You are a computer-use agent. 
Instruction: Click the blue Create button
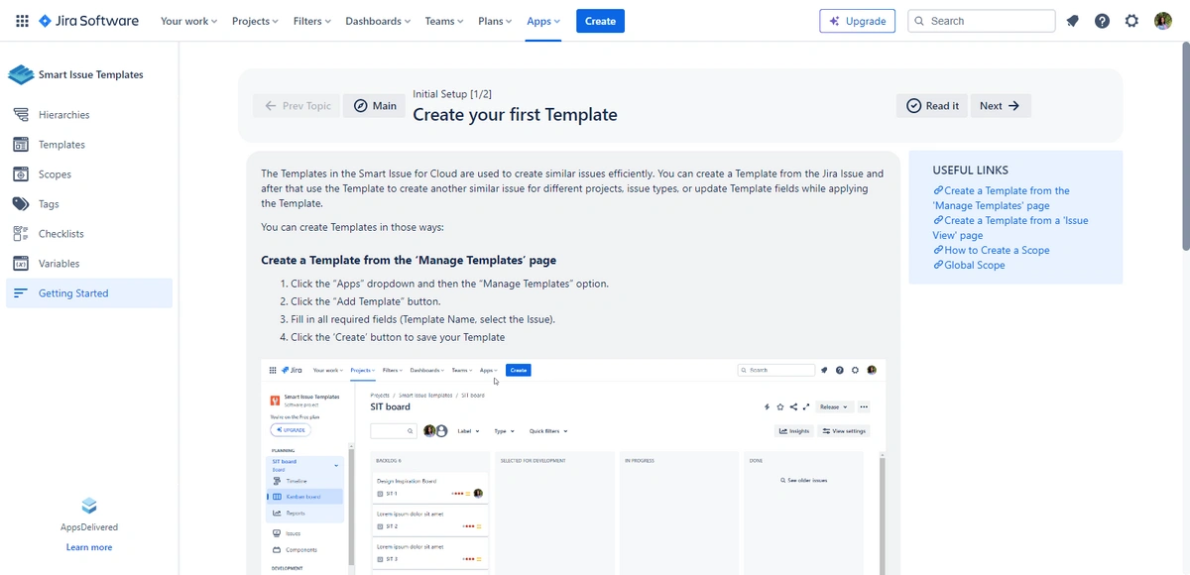click(600, 21)
